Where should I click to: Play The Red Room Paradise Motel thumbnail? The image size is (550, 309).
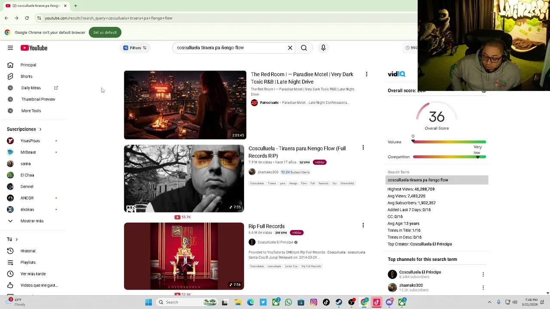point(185,105)
